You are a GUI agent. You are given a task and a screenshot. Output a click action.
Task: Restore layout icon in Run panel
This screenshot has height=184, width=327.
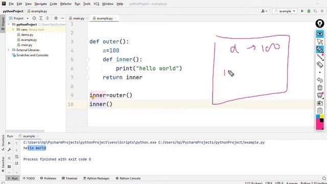[9, 167]
